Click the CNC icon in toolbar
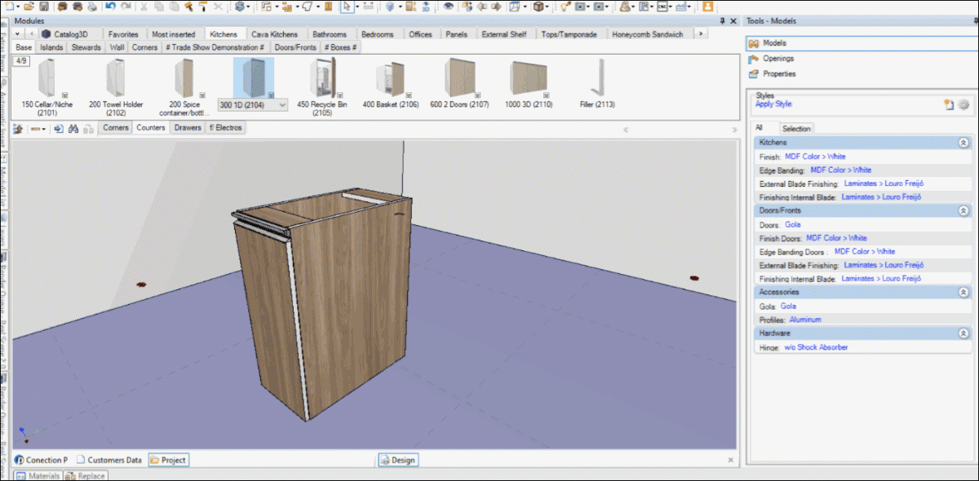Viewport: 979px width, 481px height. pos(662,7)
